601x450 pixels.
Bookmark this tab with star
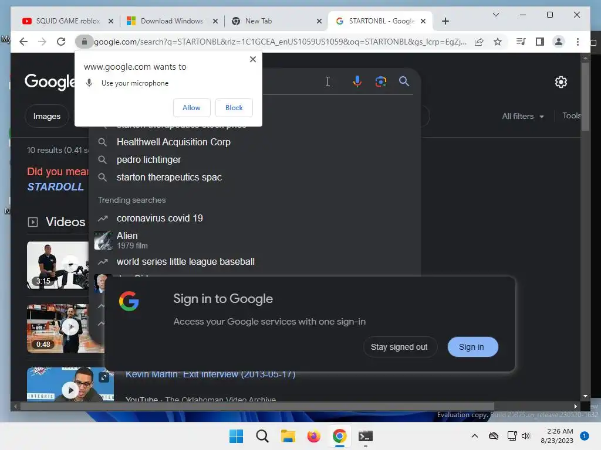point(498,42)
